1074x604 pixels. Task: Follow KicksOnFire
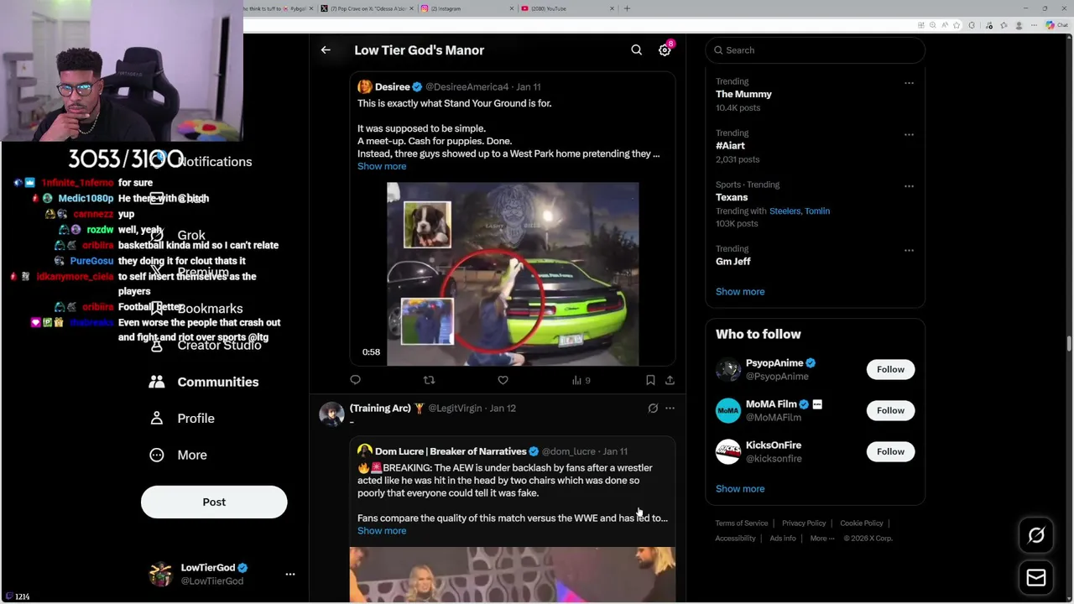click(x=890, y=451)
